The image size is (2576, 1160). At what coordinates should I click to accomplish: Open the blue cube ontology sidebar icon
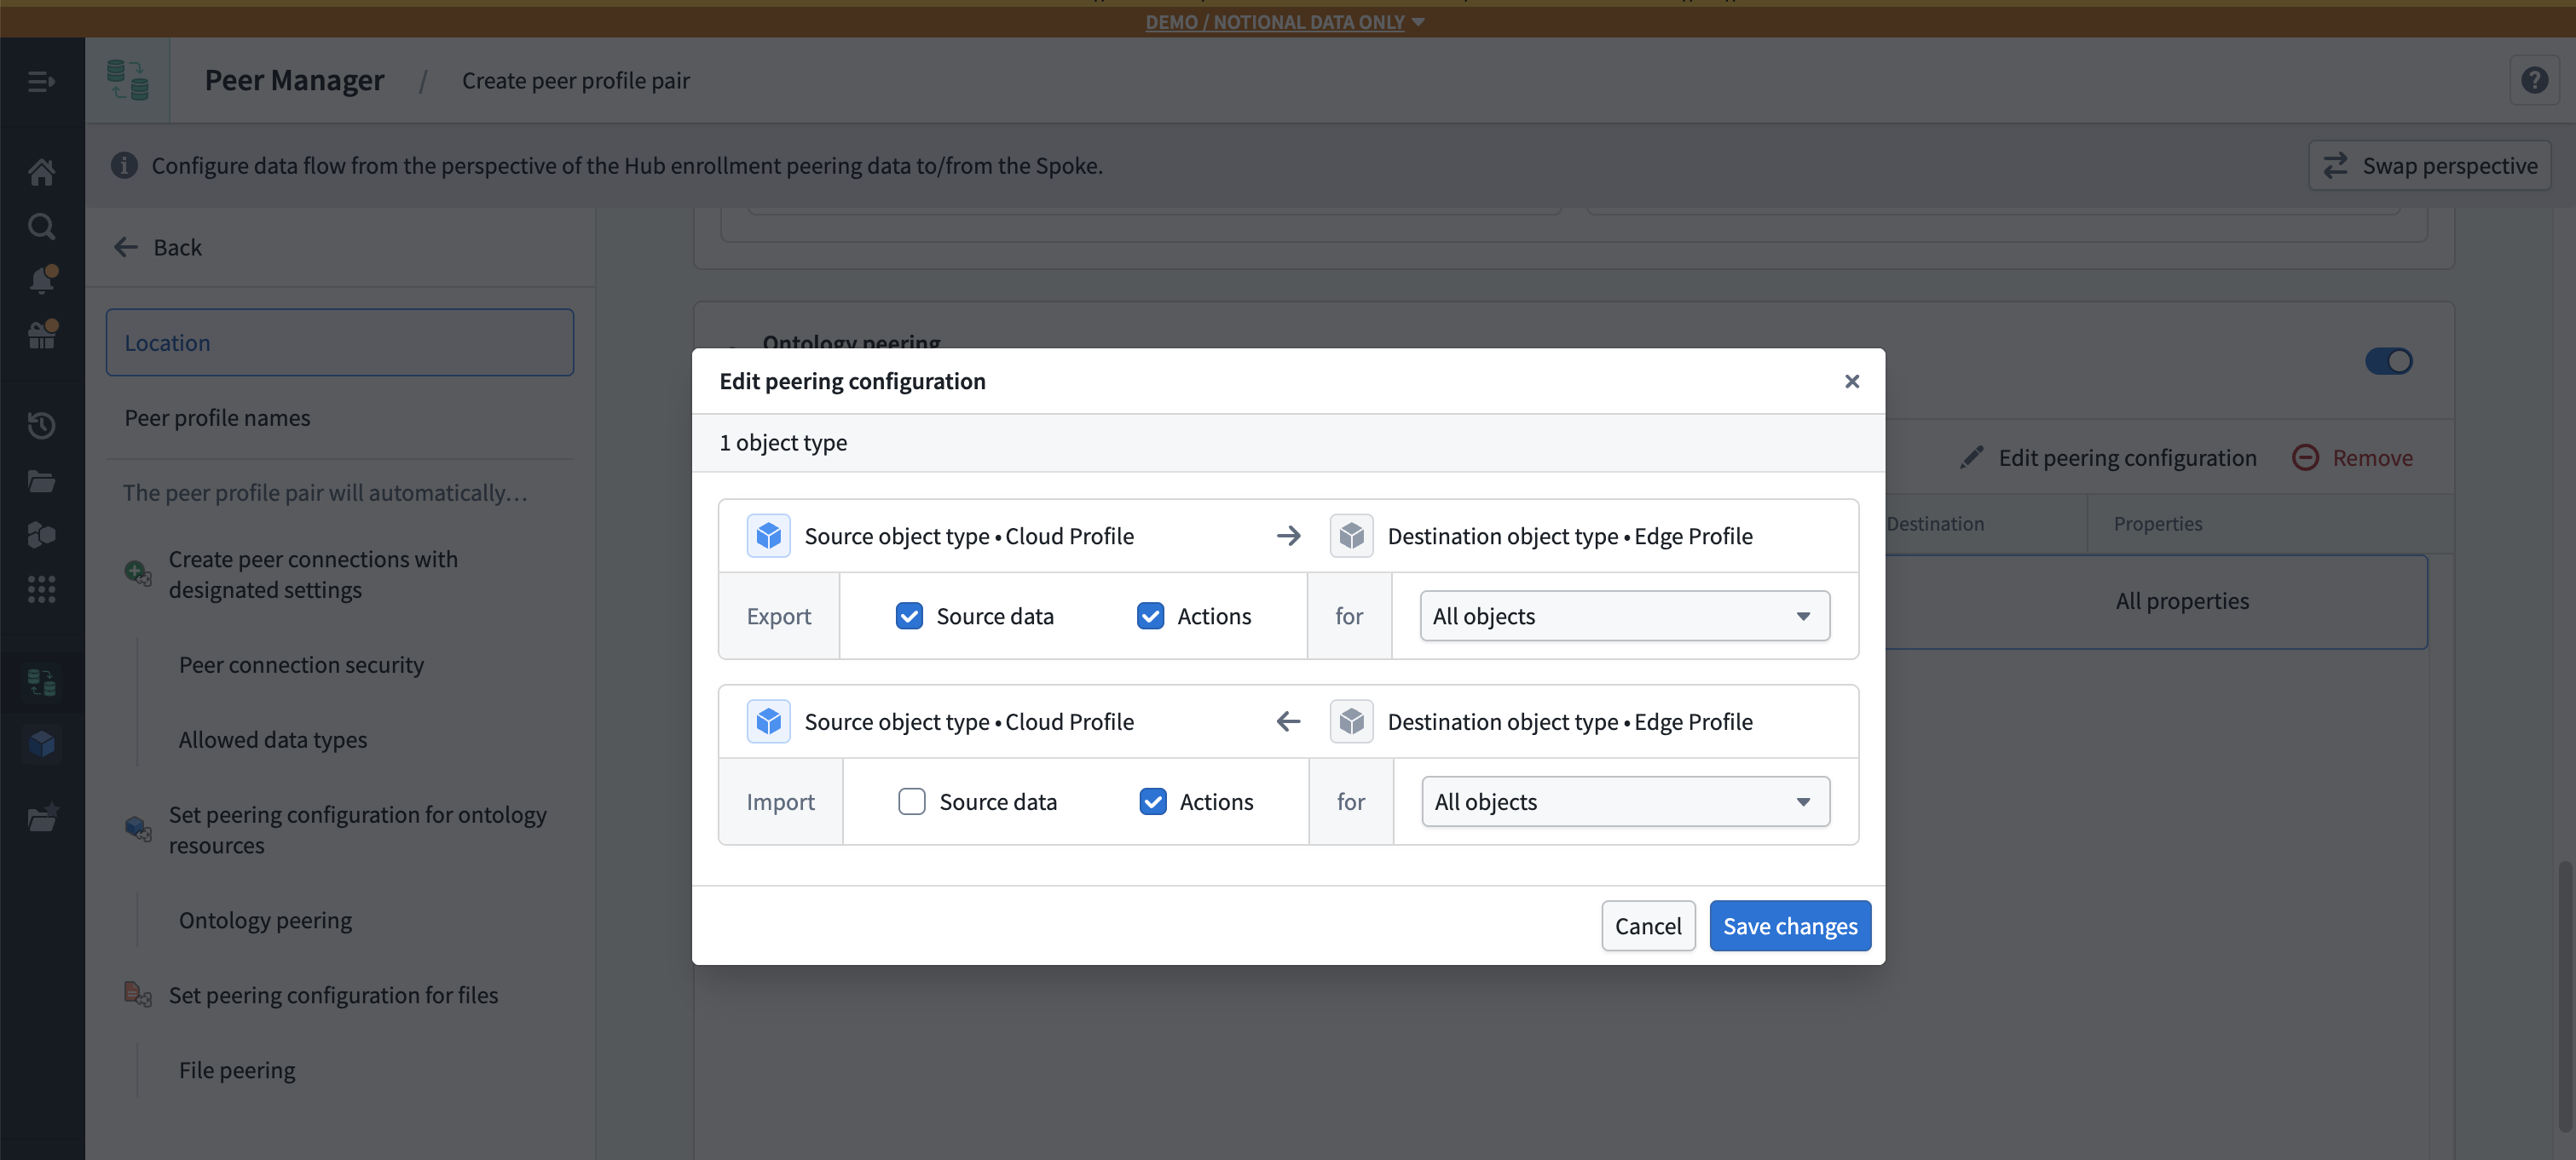(41, 744)
